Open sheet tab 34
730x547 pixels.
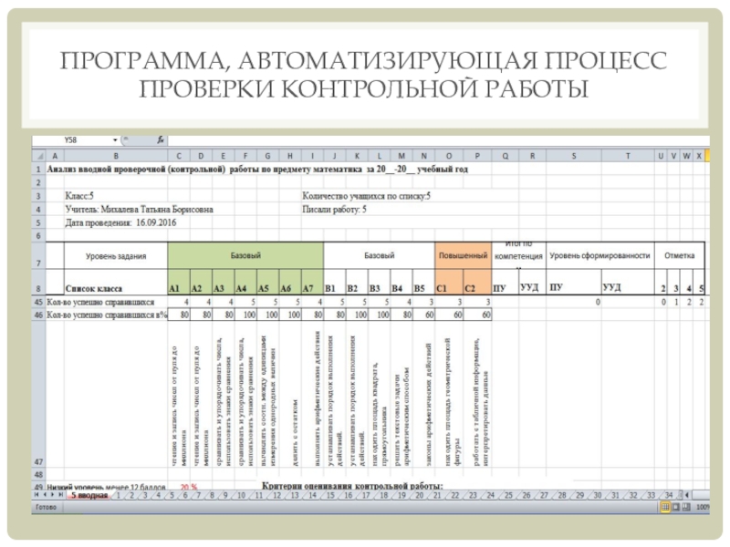pyautogui.click(x=667, y=495)
